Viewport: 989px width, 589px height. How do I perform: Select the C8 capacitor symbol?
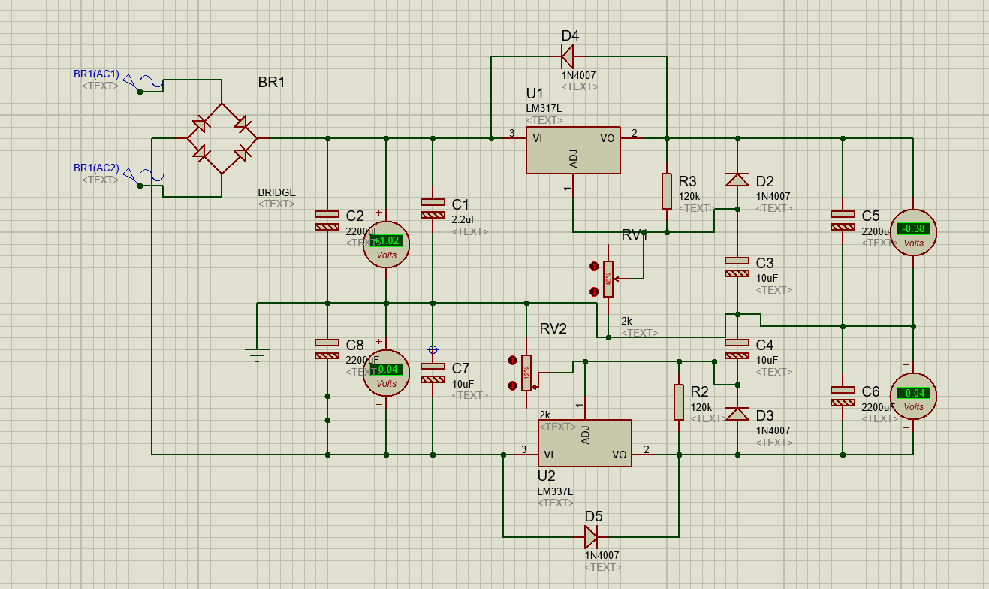coord(327,349)
